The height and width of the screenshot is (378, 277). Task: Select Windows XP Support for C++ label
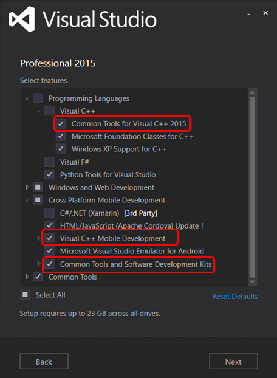(119, 149)
